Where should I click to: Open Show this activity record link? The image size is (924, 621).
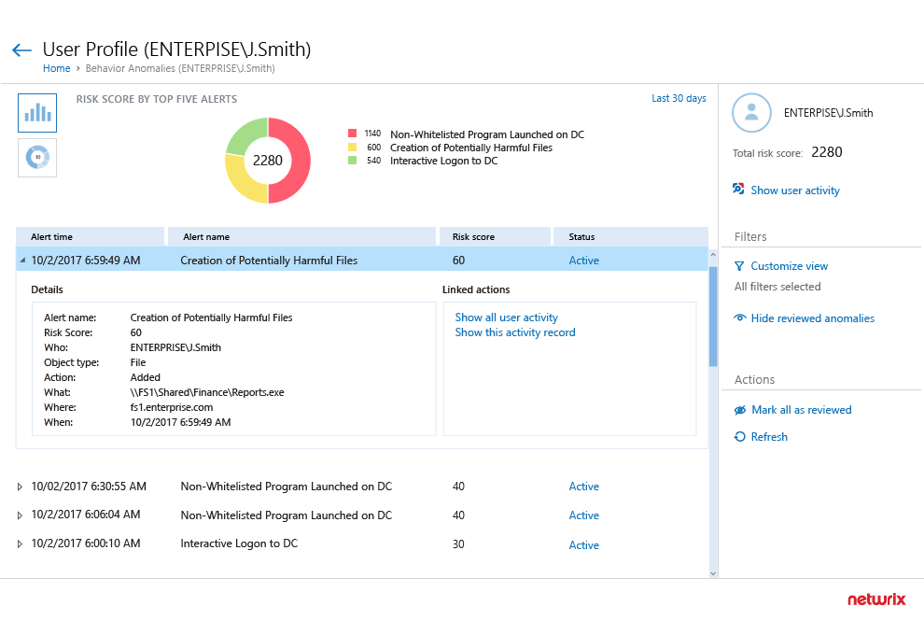(514, 332)
